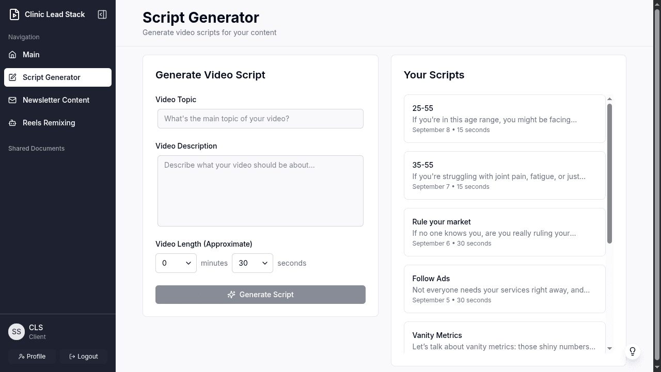Click the envelope icon beside Newsletter Content
The height and width of the screenshot is (372, 661).
(x=12, y=100)
